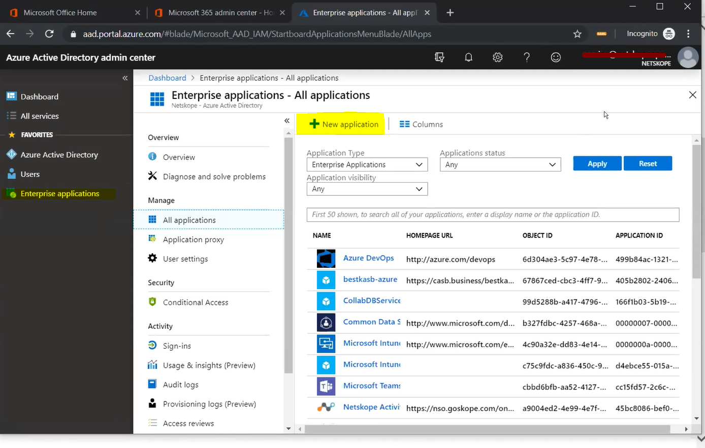Image resolution: width=705 pixels, height=448 pixels.
Task: Open the notifications bell icon
Action: (468, 57)
